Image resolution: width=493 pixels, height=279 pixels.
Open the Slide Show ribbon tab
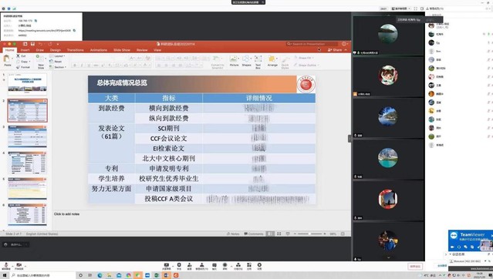pos(122,50)
